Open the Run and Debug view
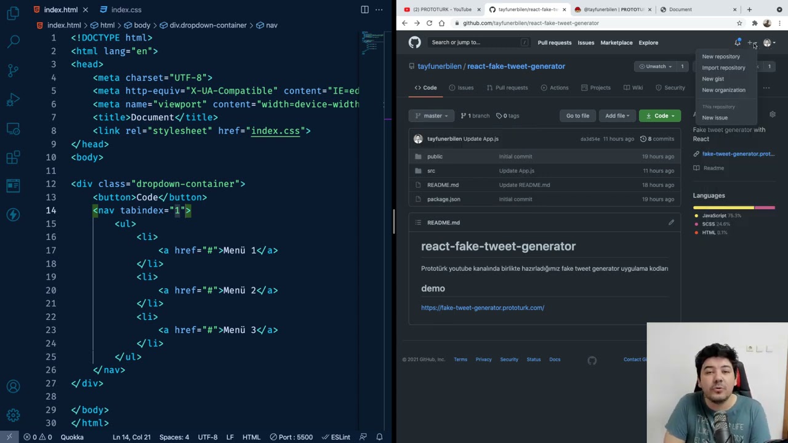The image size is (788, 443). click(13, 100)
